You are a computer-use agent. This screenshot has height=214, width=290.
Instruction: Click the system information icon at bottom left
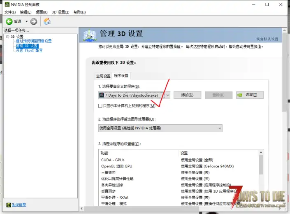(x=8, y=205)
